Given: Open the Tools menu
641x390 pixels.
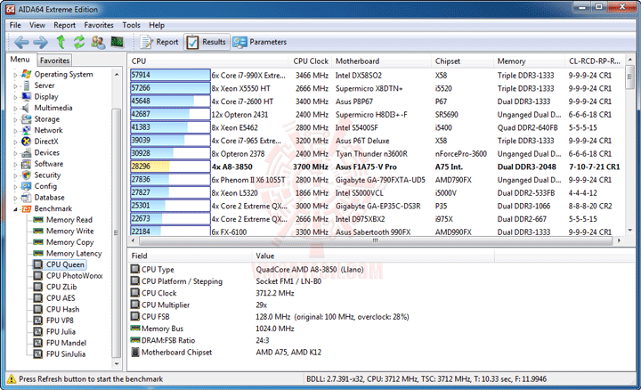Looking at the screenshot, I should [x=131, y=25].
